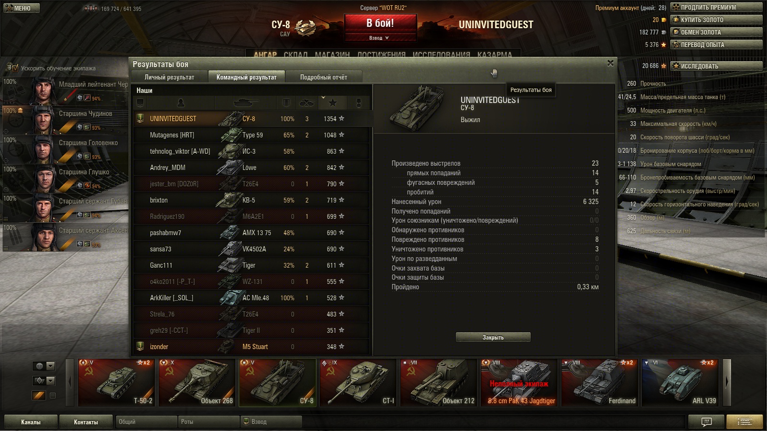Select the Ferdinand tank thumbnail
This screenshot has height=431, width=767.
tap(600, 383)
